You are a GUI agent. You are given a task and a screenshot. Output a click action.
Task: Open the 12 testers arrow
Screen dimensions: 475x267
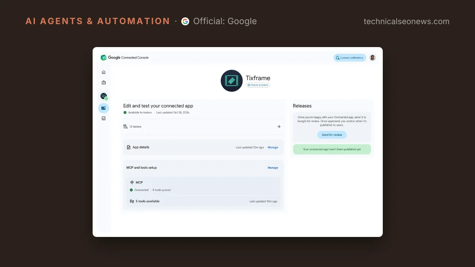pyautogui.click(x=279, y=127)
